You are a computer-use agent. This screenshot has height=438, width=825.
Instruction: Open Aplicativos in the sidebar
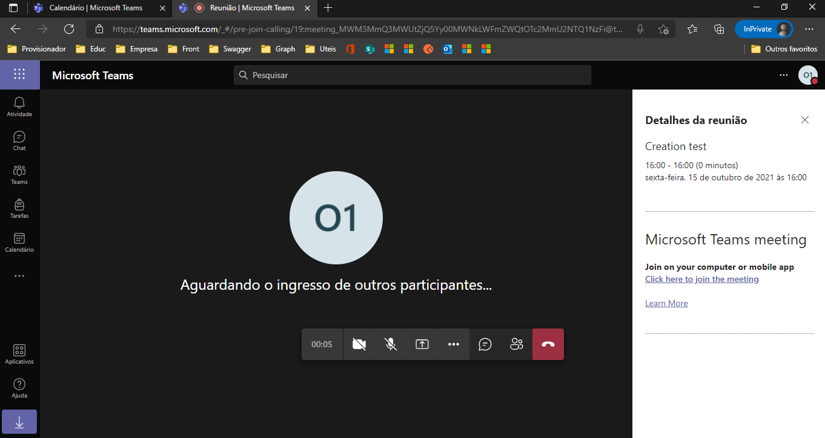coord(19,355)
